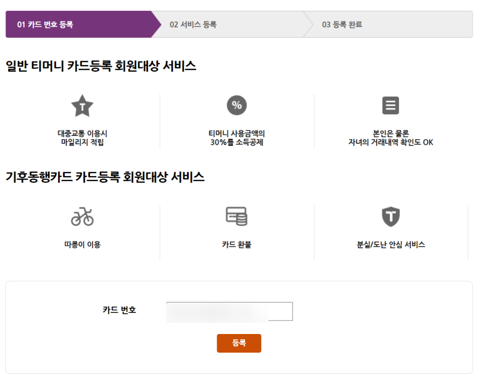This screenshot has height=380, width=484.
Task: Click the 분실/도난 안심 서비스 label
Action: pos(391,245)
